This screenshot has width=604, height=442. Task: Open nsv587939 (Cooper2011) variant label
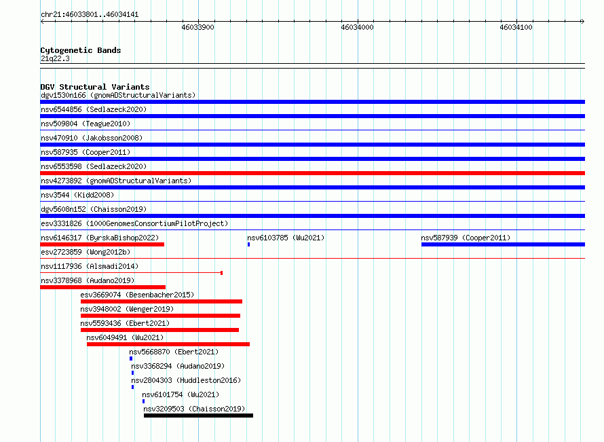pos(466,238)
